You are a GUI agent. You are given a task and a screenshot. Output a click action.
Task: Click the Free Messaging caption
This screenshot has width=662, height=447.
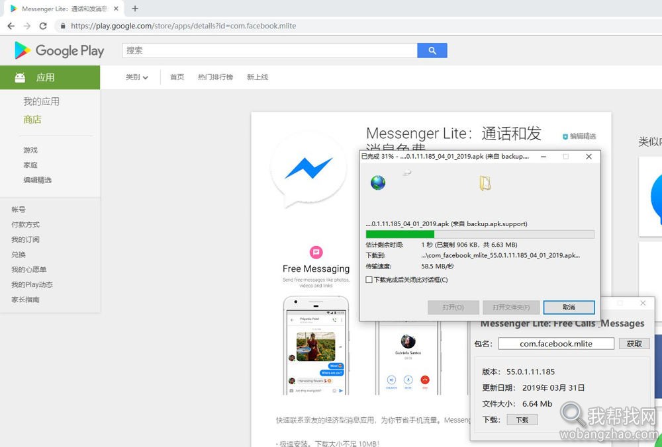tap(316, 268)
